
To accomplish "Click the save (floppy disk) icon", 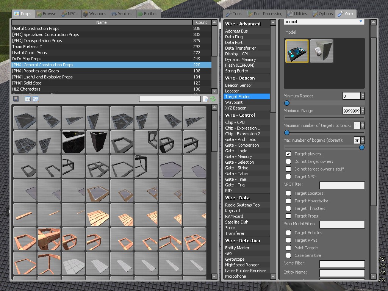I will click(x=16, y=99).
